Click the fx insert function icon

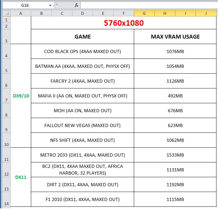[76, 5]
